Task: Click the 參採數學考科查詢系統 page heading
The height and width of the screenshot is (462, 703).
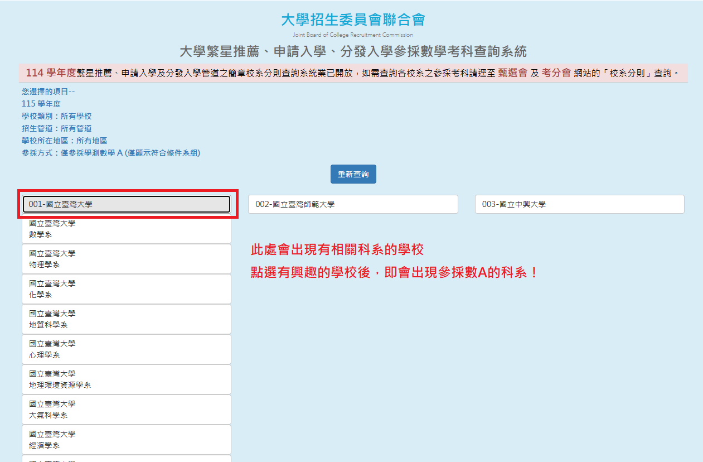Action: coord(353,52)
